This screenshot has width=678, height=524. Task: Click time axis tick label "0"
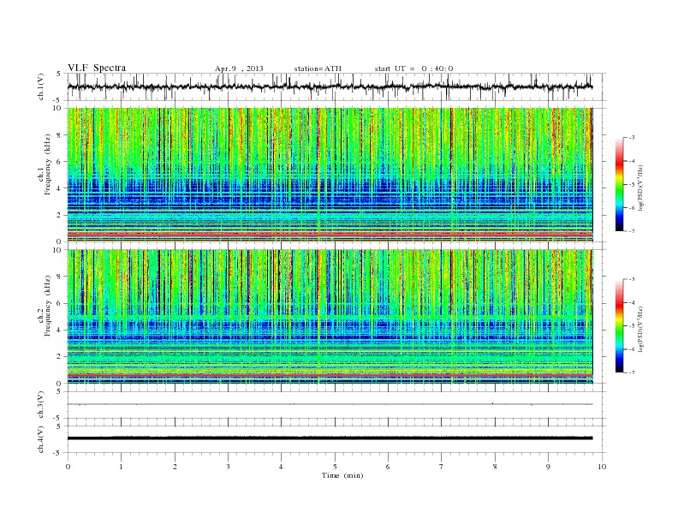click(x=68, y=467)
